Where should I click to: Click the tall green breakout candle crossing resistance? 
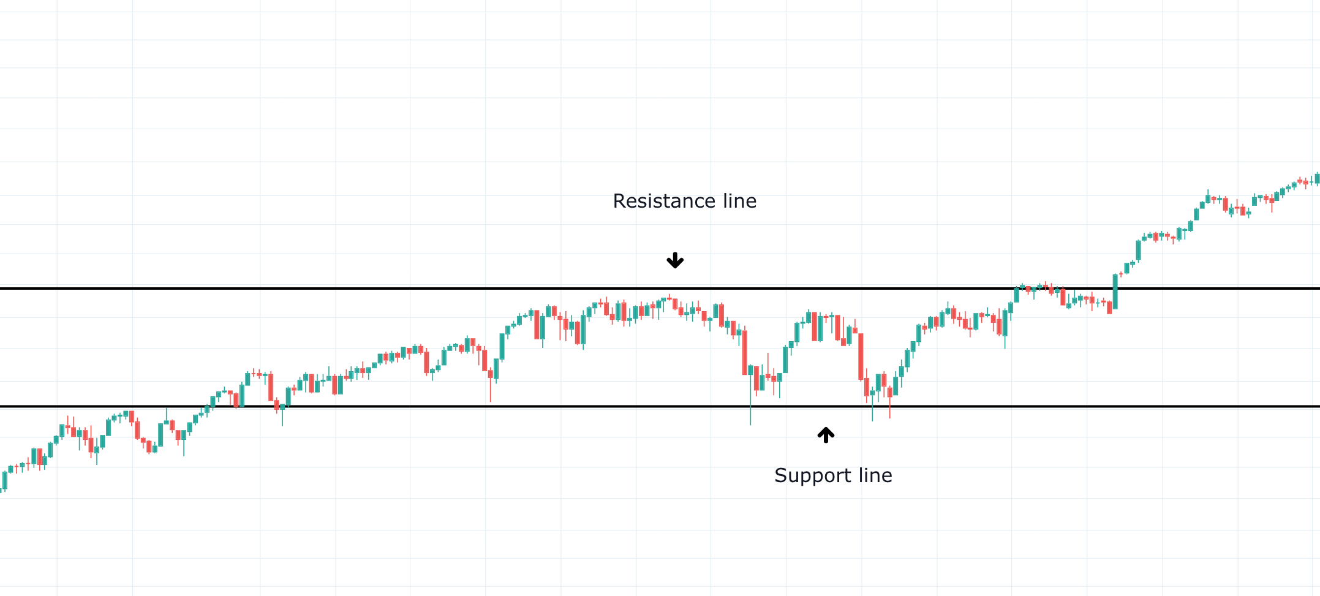tap(1115, 292)
